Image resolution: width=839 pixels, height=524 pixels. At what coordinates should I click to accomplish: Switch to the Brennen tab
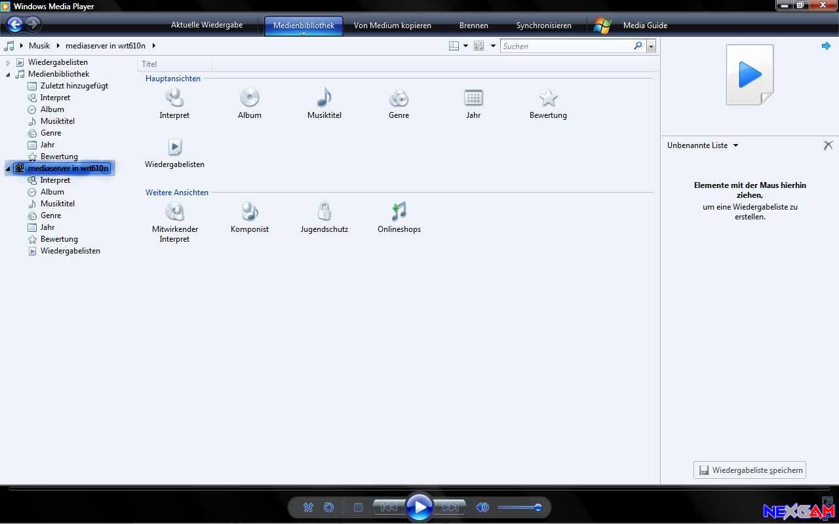pyautogui.click(x=473, y=26)
